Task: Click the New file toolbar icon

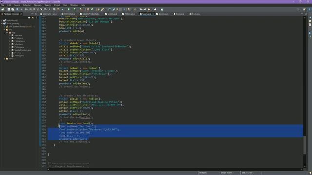Action: pos(3,9)
